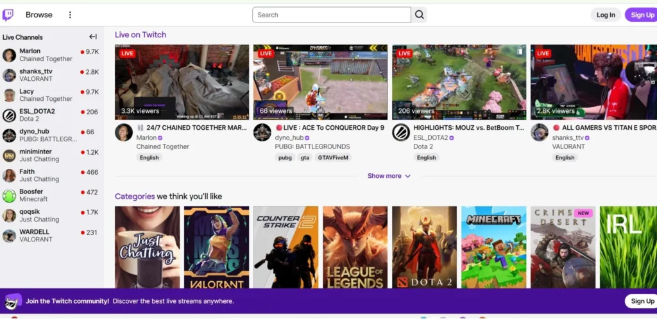
Task: Expand streams with Show more
Action: tap(389, 176)
